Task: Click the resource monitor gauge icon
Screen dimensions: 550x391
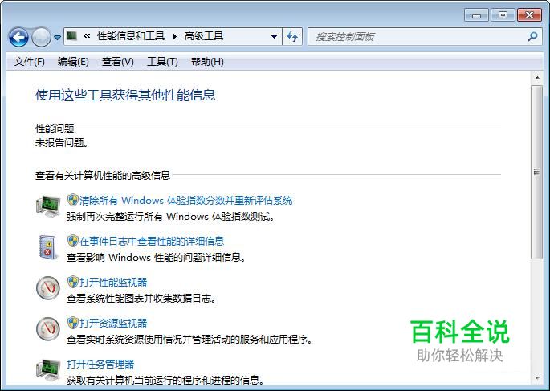Action: (x=48, y=328)
